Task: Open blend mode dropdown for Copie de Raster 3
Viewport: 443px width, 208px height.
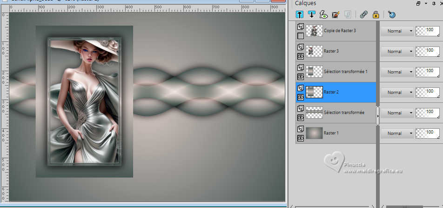Action: coord(397,31)
